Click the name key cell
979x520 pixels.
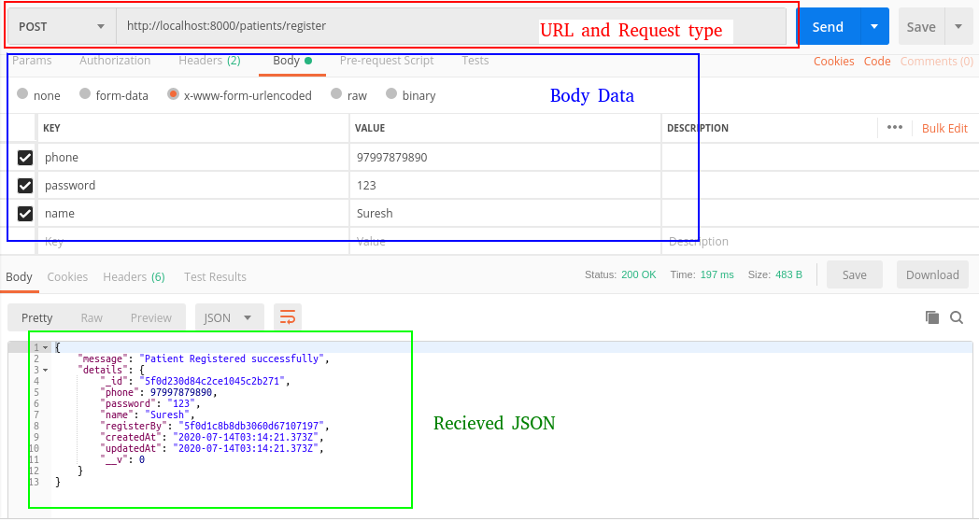click(x=193, y=214)
